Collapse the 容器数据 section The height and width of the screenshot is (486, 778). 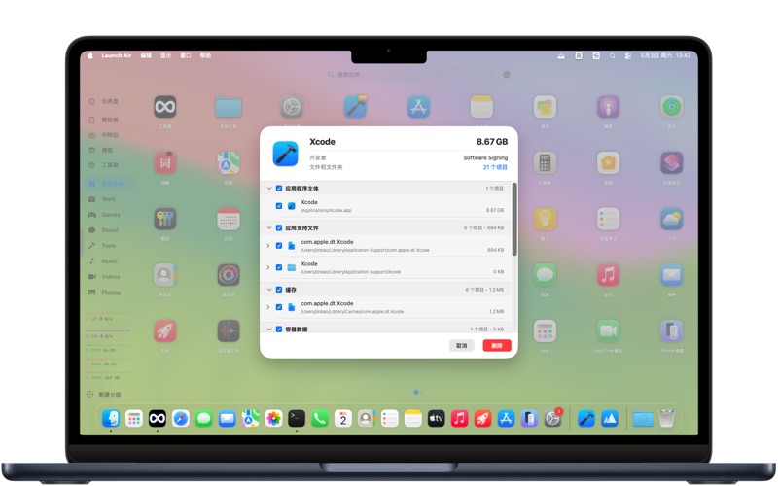pyautogui.click(x=269, y=330)
